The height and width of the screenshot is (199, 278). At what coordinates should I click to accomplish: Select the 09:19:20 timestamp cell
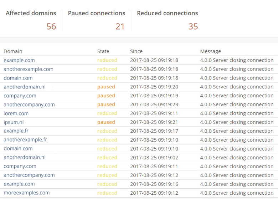(x=154, y=87)
